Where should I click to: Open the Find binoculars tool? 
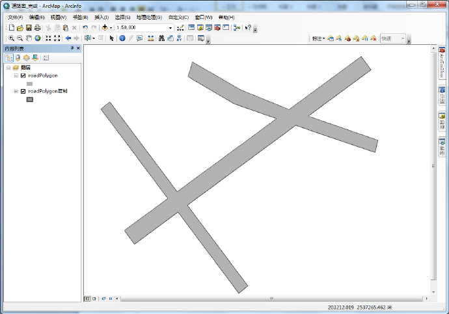[x=161, y=38]
